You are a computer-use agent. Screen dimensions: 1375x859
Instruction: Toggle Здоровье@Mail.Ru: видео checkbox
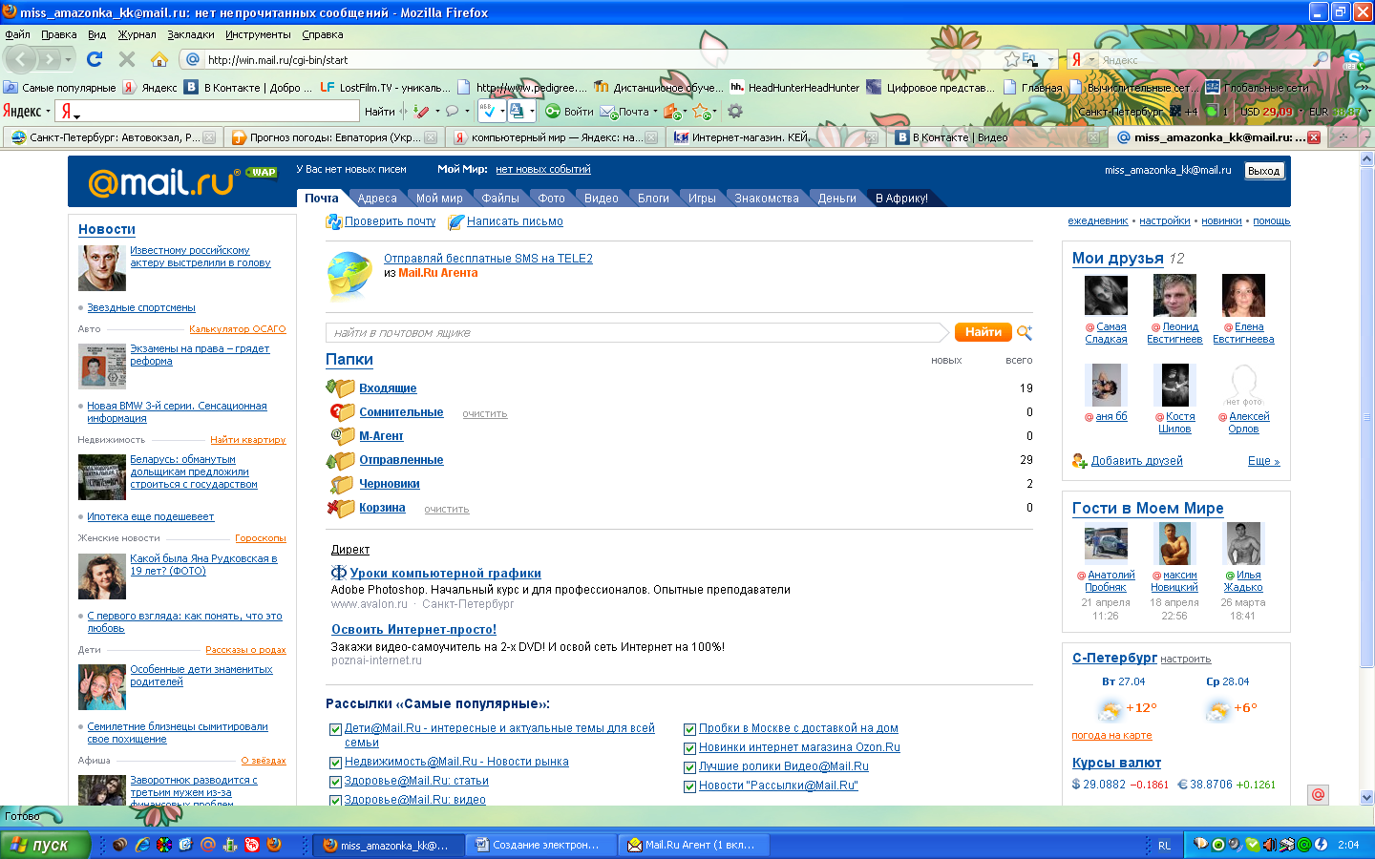[335, 800]
